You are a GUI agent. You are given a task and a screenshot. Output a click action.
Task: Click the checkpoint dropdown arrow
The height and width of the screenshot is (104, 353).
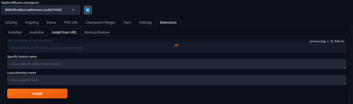[73, 10]
